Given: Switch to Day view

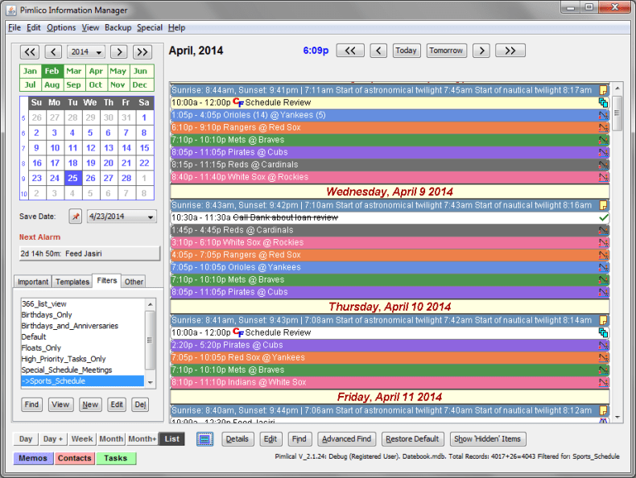Looking at the screenshot, I should click(26, 439).
